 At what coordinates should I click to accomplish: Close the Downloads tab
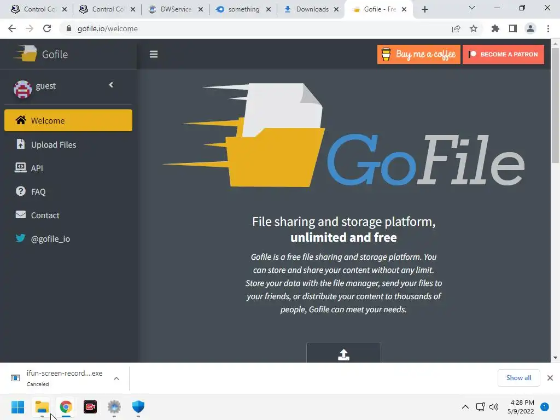[336, 9]
